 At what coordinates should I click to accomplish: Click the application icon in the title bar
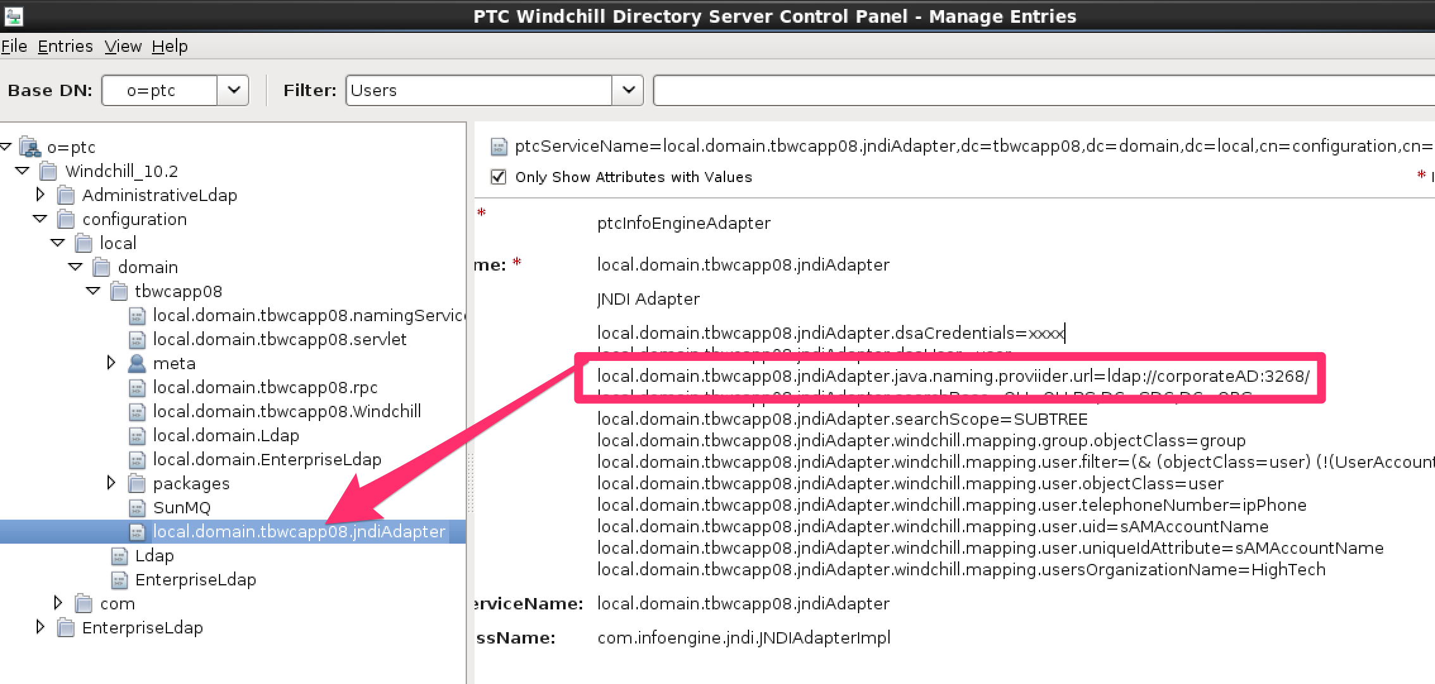pos(13,16)
